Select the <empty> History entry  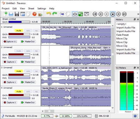(x=121, y=24)
